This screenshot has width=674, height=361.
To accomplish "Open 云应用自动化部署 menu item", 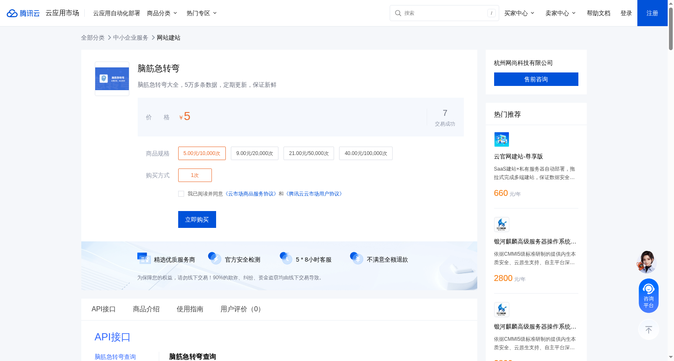I will point(117,13).
